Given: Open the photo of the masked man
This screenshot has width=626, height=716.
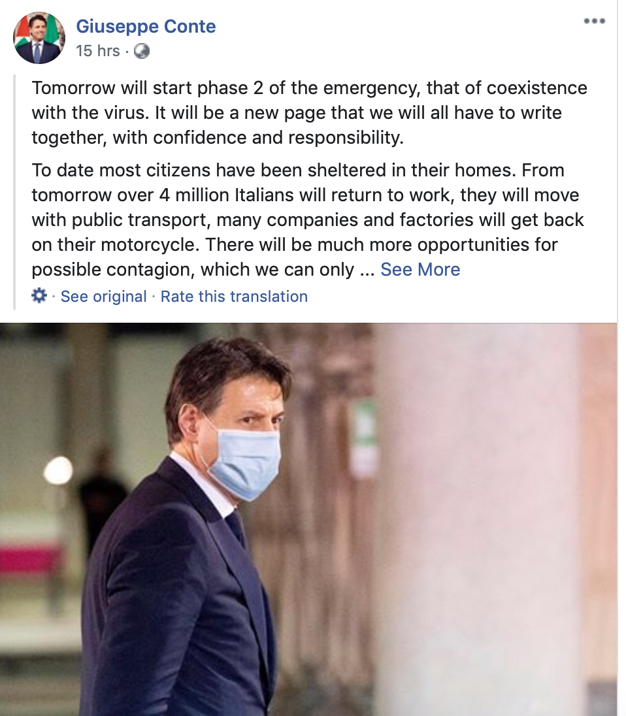Looking at the screenshot, I should click(308, 519).
